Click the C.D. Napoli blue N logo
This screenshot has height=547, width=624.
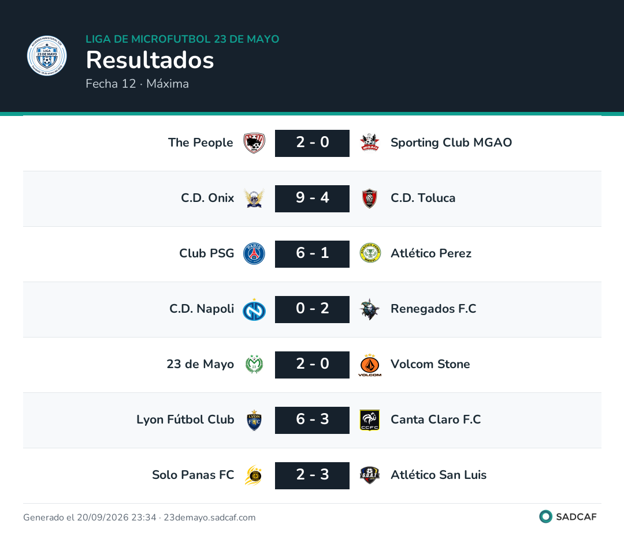click(x=254, y=309)
